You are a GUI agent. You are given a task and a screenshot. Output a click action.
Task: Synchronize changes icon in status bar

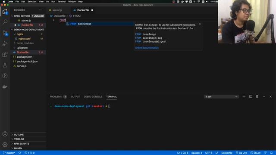click(20, 153)
